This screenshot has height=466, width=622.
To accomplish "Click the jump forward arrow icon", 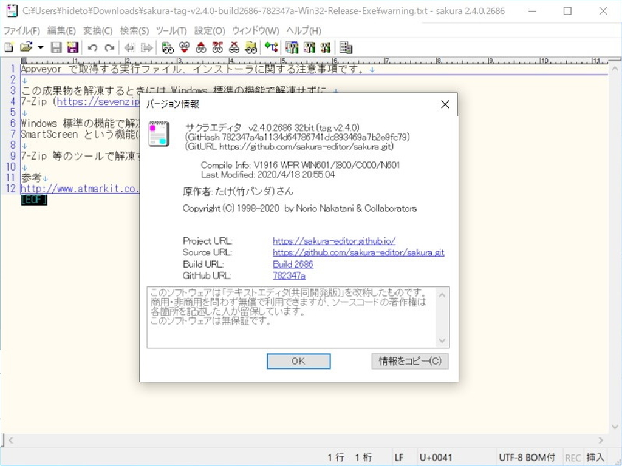I will point(146,48).
